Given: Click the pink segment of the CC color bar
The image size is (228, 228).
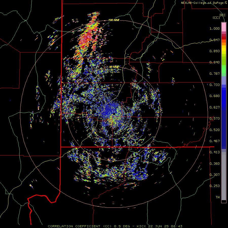Looking at the screenshot, I should [x=224, y=27].
